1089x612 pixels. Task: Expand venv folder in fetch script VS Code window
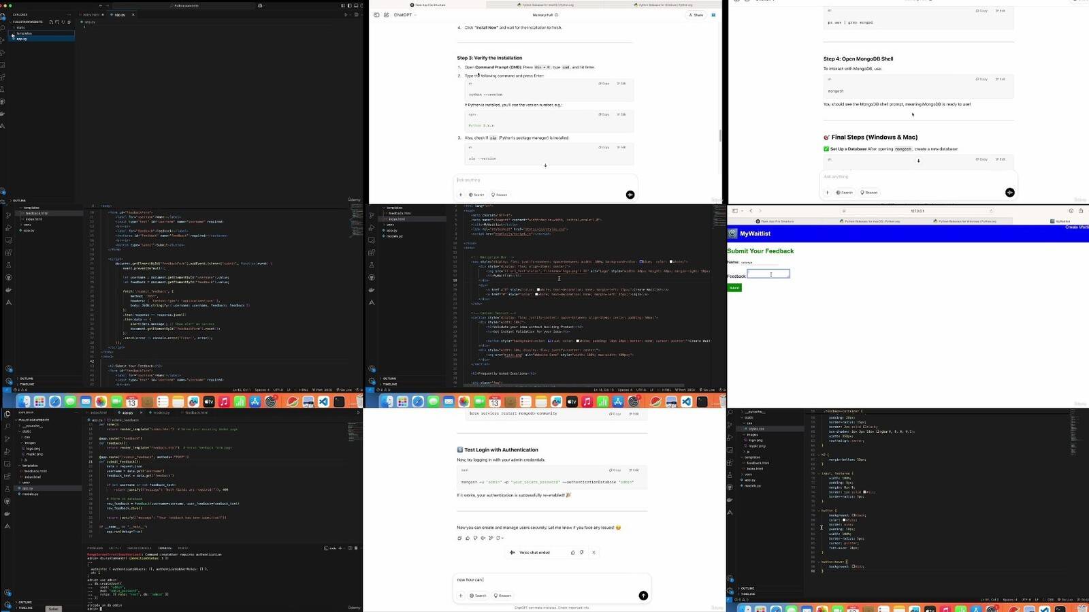[x=27, y=225]
